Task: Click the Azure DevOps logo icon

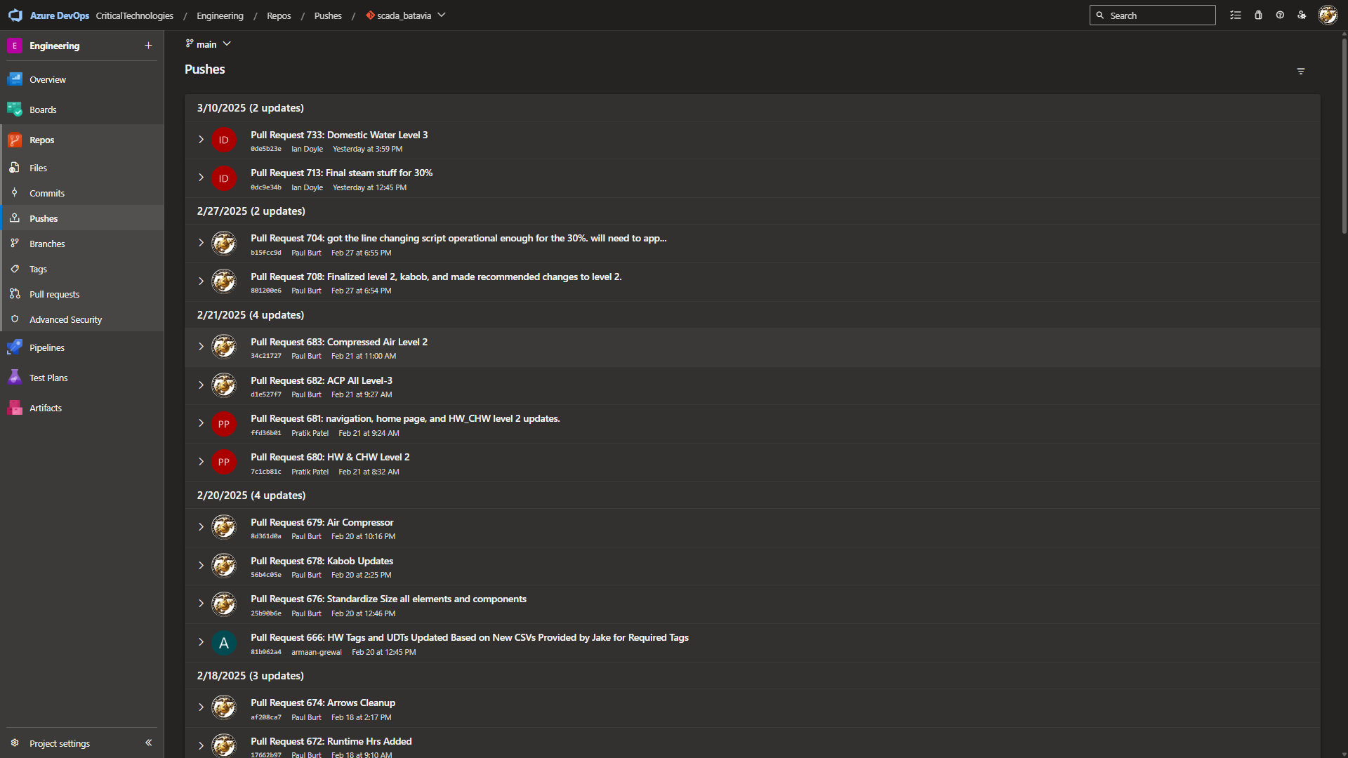Action: (15, 15)
